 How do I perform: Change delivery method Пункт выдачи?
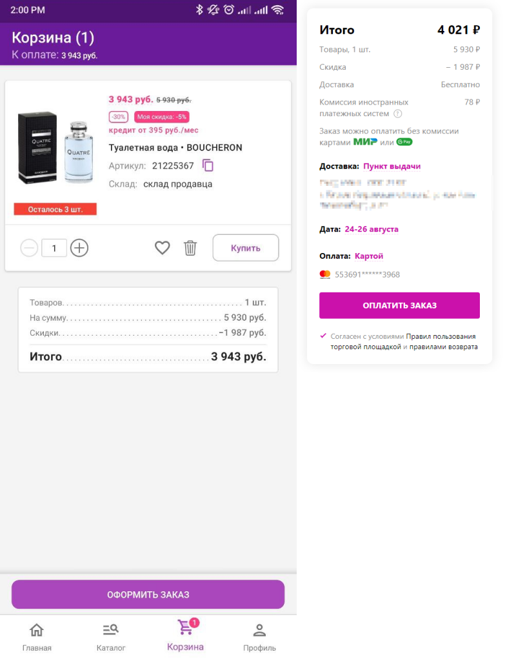(392, 167)
